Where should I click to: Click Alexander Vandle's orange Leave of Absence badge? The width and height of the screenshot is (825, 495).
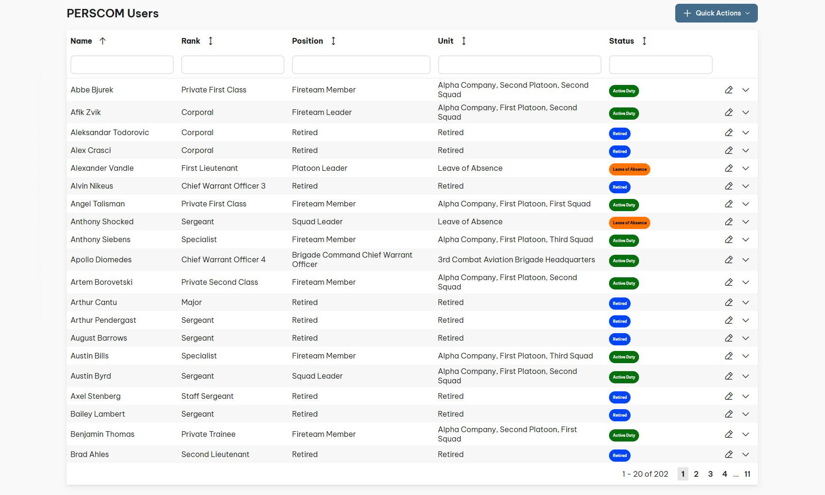click(629, 169)
